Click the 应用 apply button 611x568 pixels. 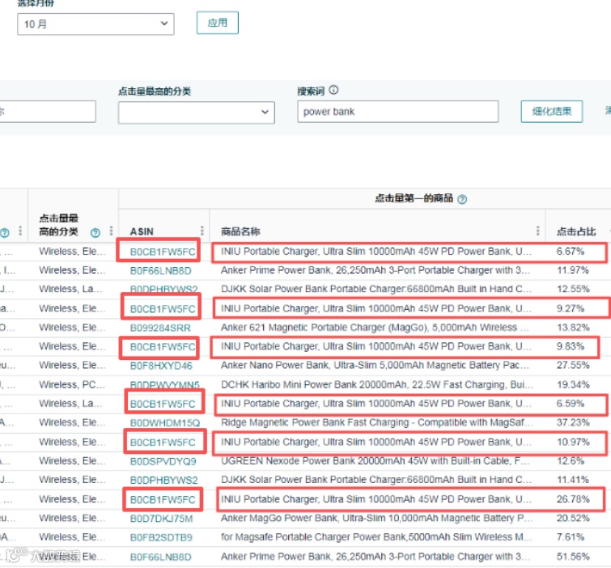(x=218, y=23)
